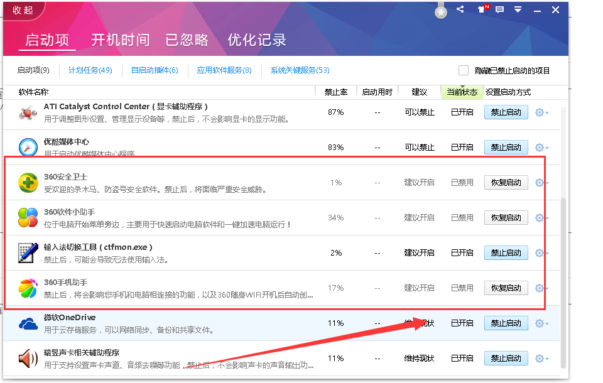Click 可以禁止 suggestion for 优酷媒体中心
This screenshot has height=383, width=603.
click(x=419, y=148)
